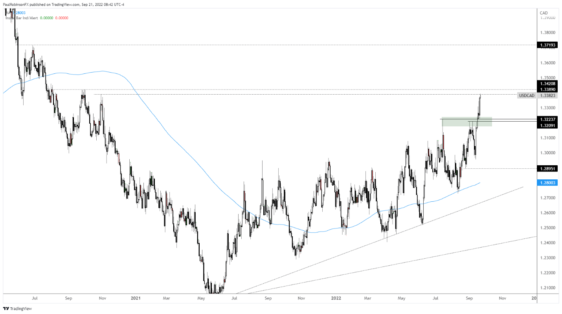Click the 1.33890 price level label
The width and height of the screenshot is (562, 314).
547,89
